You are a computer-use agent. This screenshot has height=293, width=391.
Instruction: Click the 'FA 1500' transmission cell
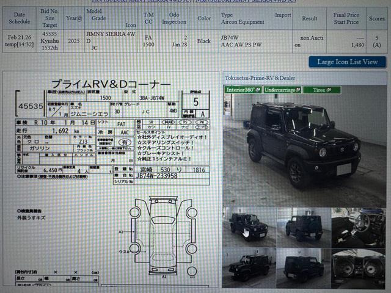148,41
